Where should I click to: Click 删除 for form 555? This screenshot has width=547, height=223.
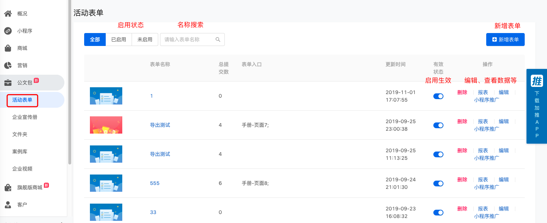(x=462, y=180)
